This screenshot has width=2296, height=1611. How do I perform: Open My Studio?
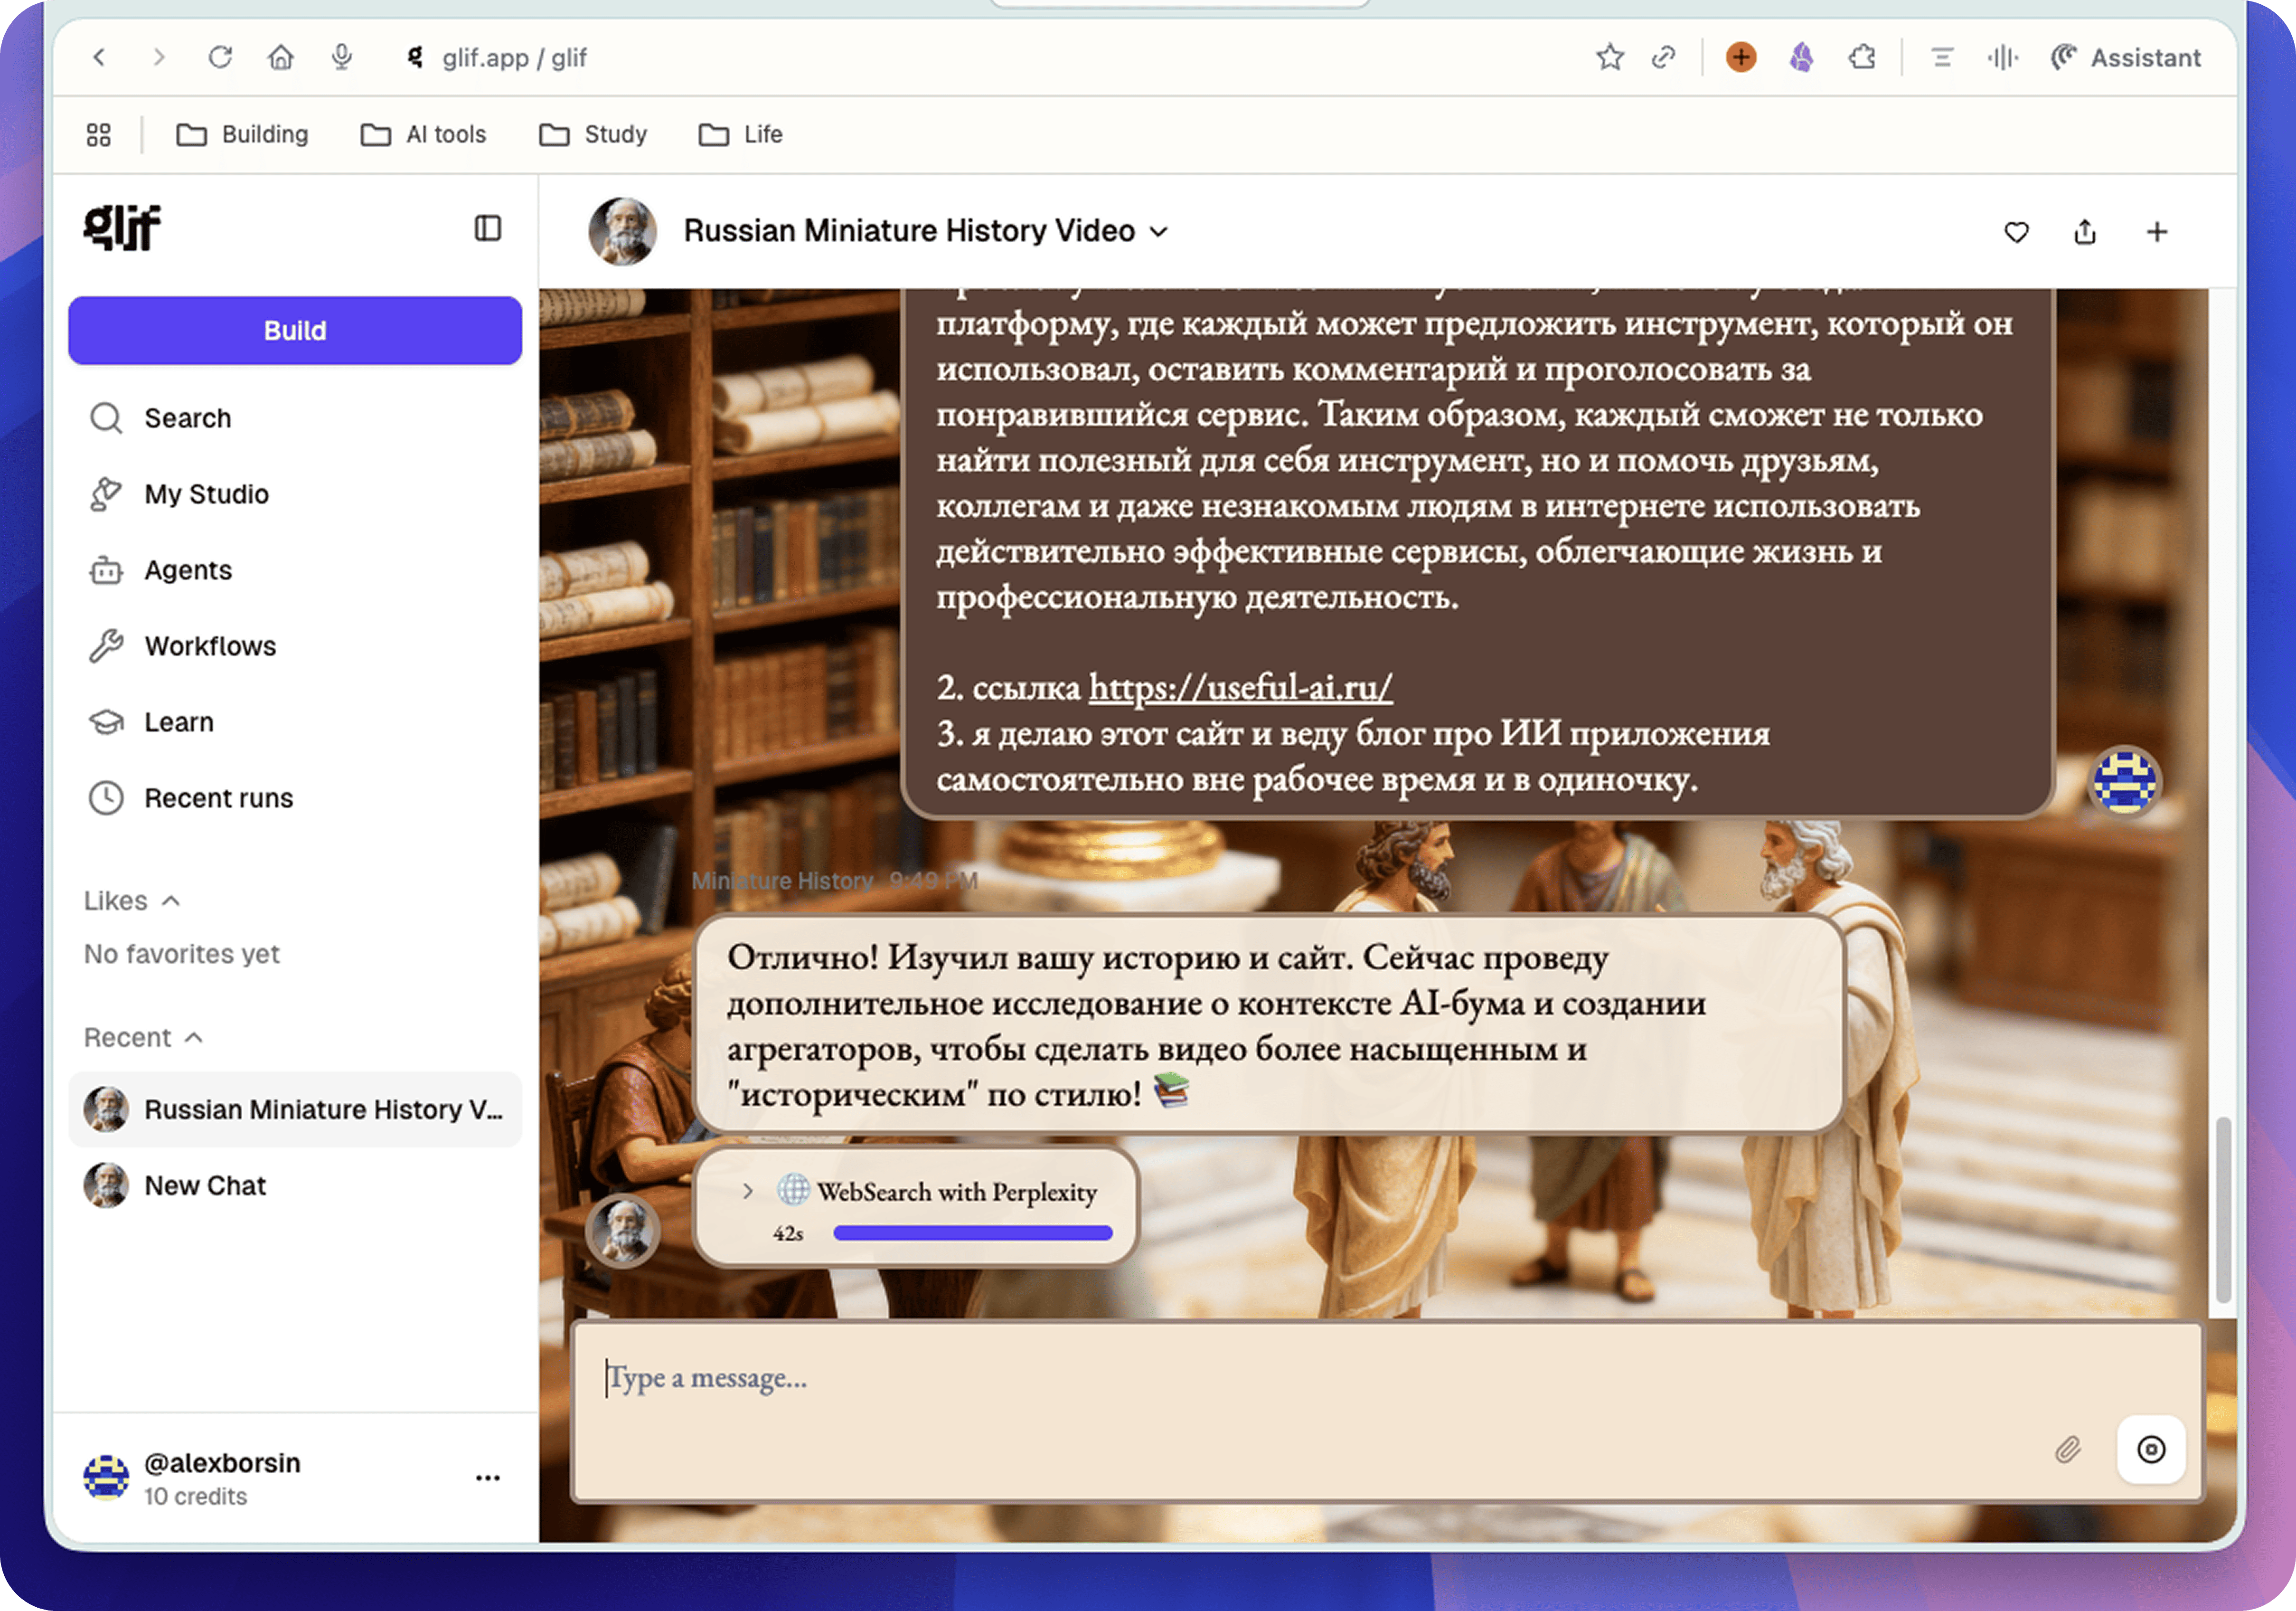pos(205,493)
